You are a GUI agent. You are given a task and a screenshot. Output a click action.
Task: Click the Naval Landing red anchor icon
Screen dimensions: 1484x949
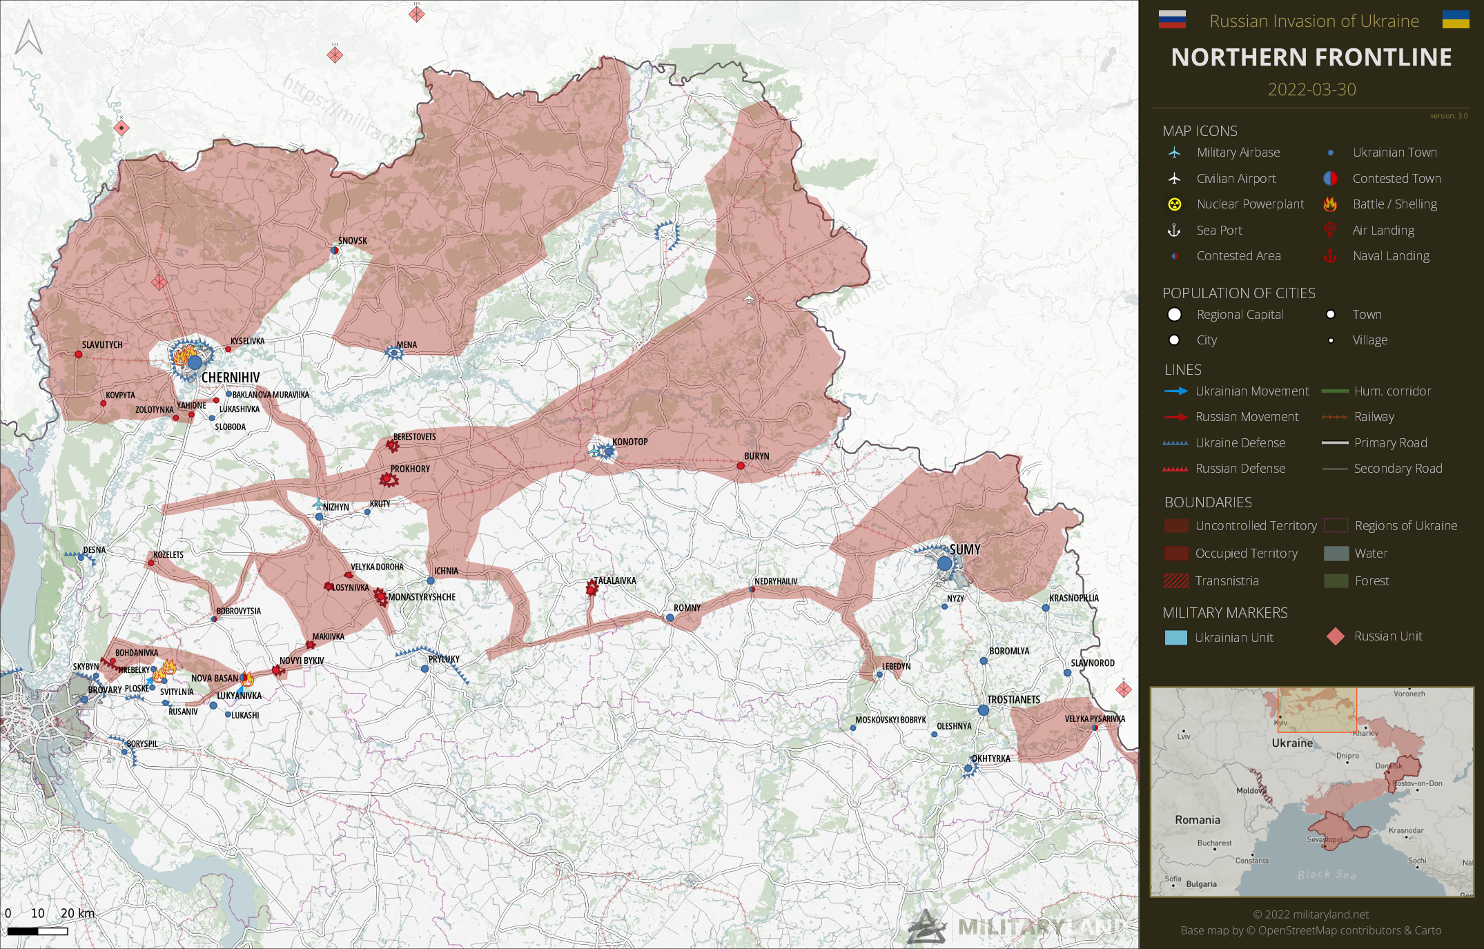(x=1329, y=256)
